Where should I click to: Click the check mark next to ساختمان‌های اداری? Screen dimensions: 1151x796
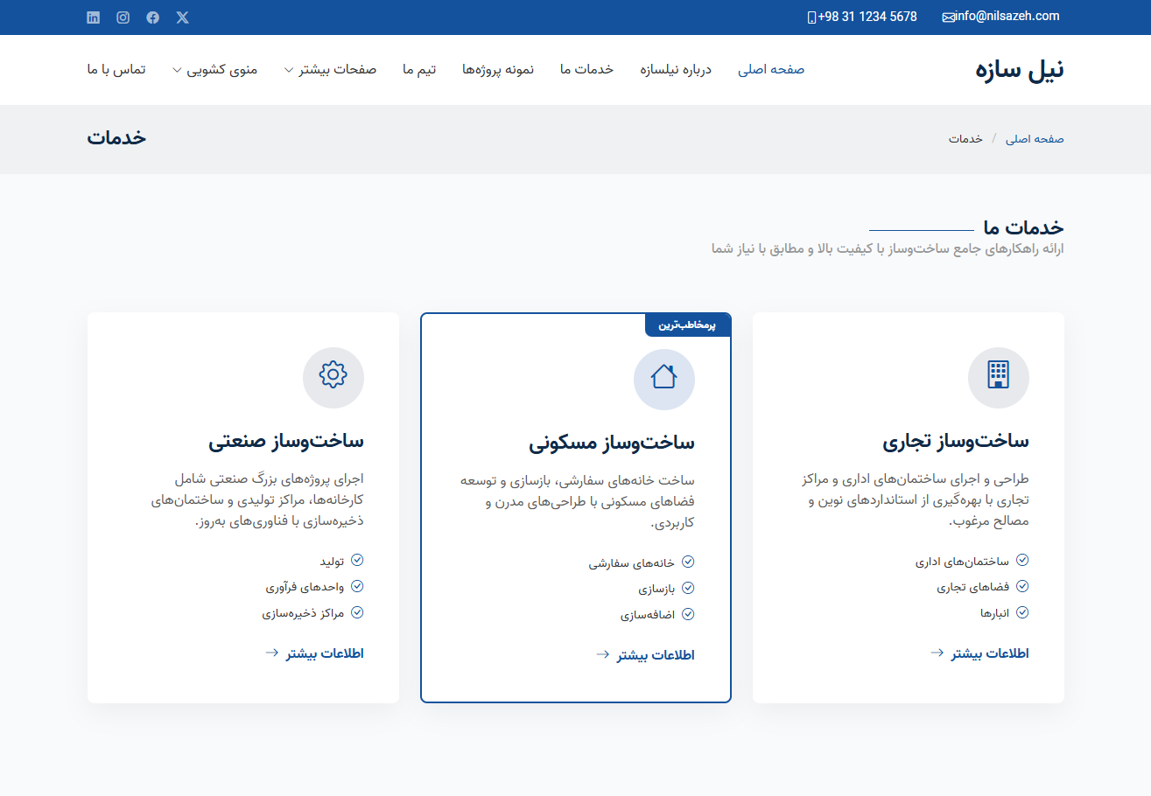point(1022,561)
